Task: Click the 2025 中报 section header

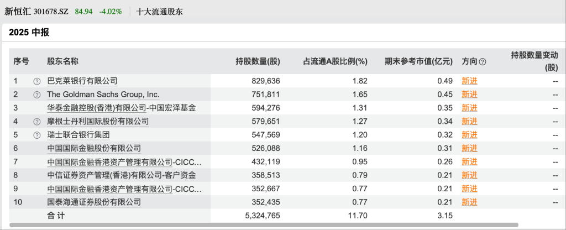Action: 29,33
